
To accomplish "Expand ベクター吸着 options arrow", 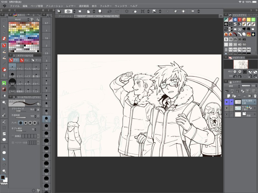I will (38, 142).
